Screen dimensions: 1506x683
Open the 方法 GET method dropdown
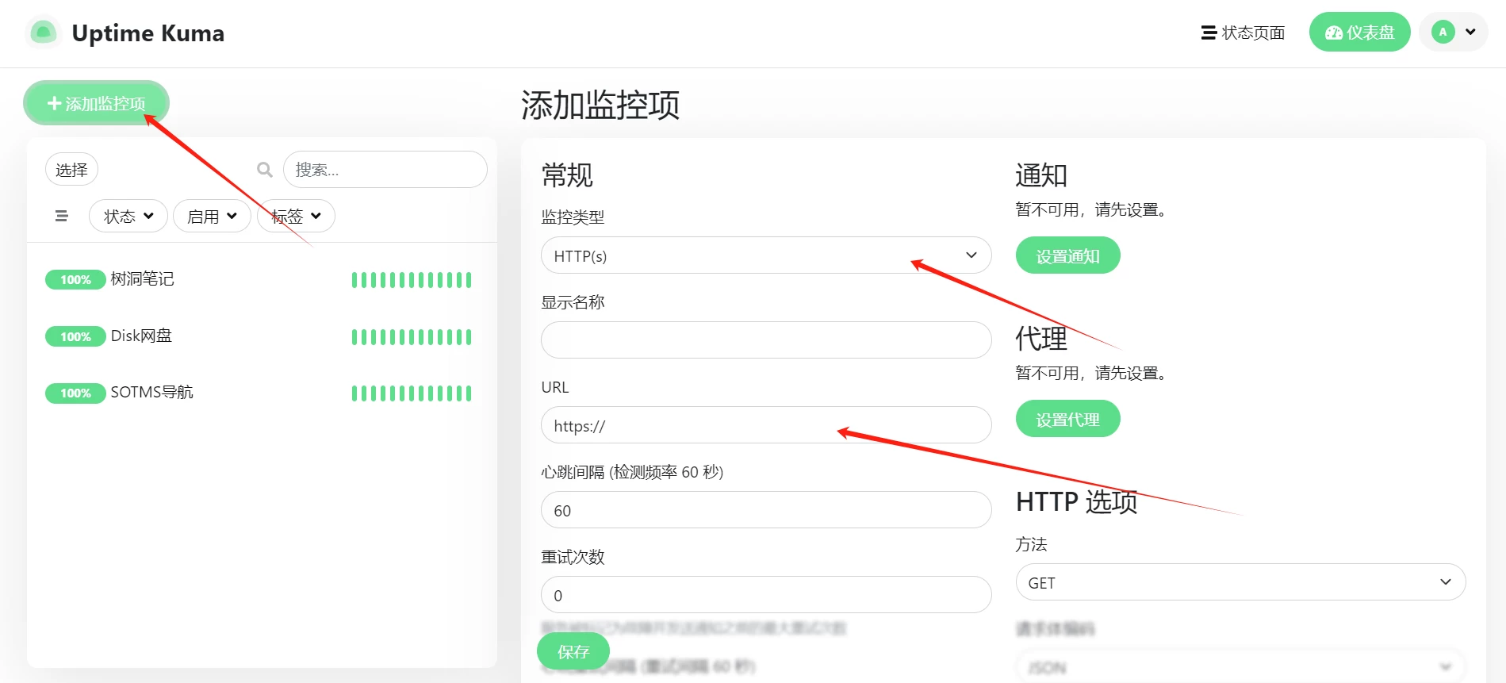point(1240,582)
